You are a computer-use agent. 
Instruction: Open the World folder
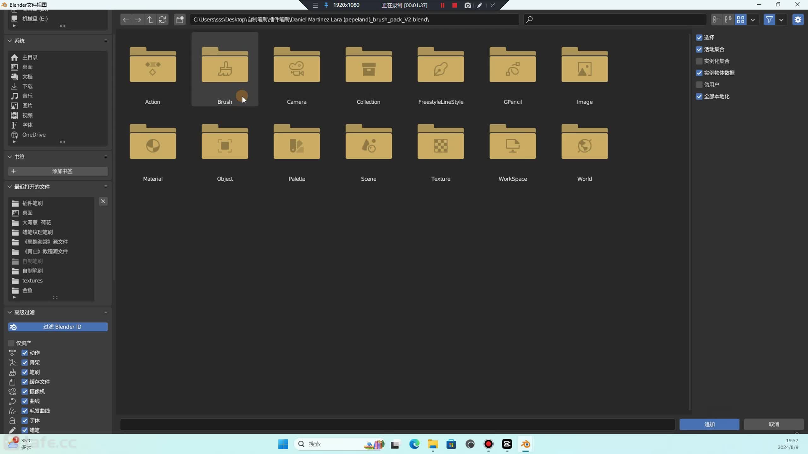pyautogui.click(x=585, y=146)
